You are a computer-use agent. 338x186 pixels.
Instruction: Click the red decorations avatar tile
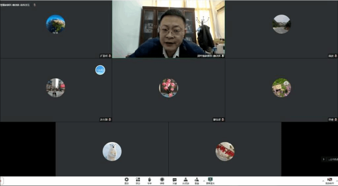coord(225,151)
